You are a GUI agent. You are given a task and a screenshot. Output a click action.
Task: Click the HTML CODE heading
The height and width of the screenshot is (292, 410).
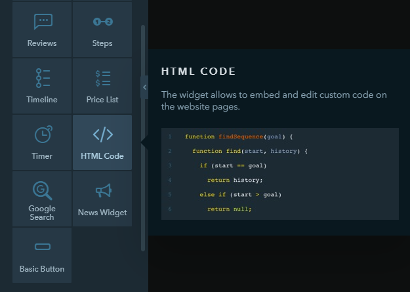[199, 72]
